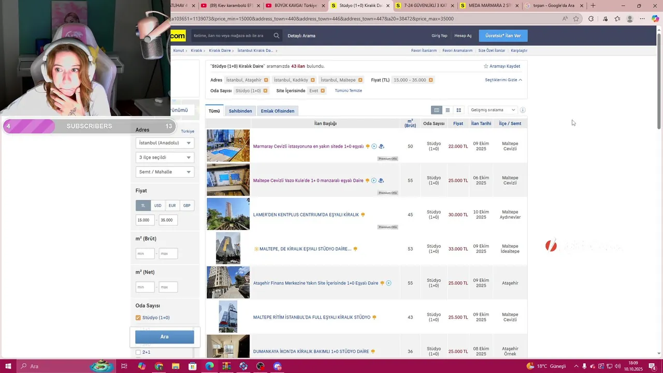Click video icon on Marmaray Cevizli listing
The image size is (663, 373).
374,146
